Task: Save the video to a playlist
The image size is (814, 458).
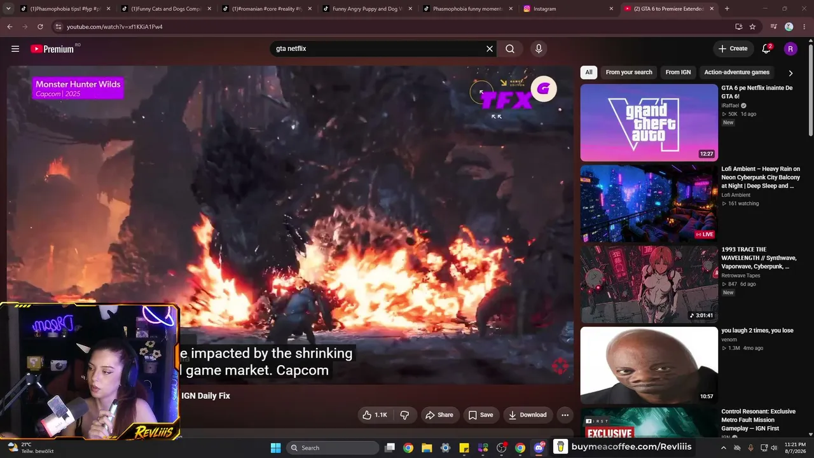Action: pyautogui.click(x=481, y=415)
